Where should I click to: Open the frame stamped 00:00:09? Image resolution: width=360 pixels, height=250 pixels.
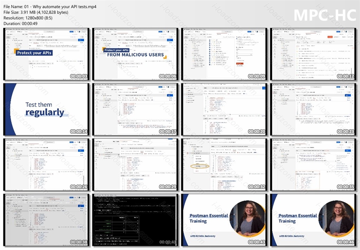click(224, 54)
